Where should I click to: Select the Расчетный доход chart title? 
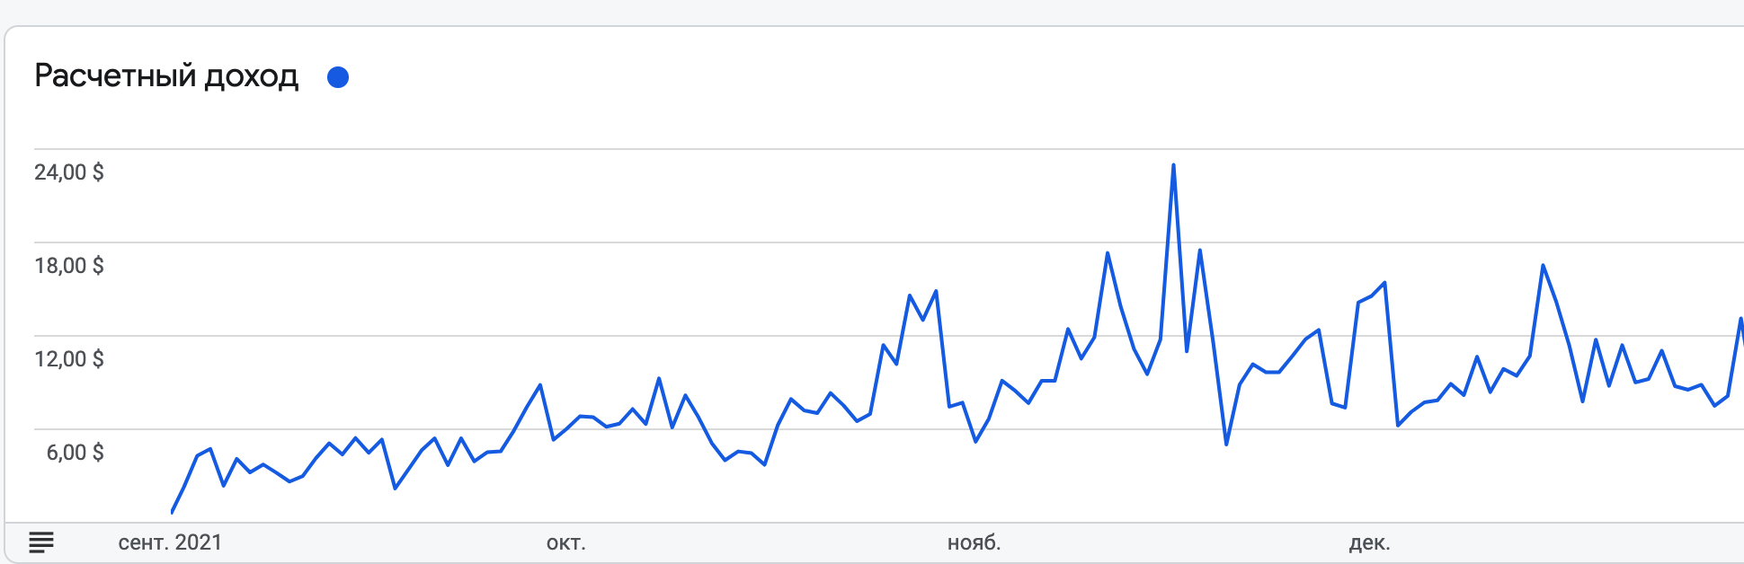tap(166, 76)
